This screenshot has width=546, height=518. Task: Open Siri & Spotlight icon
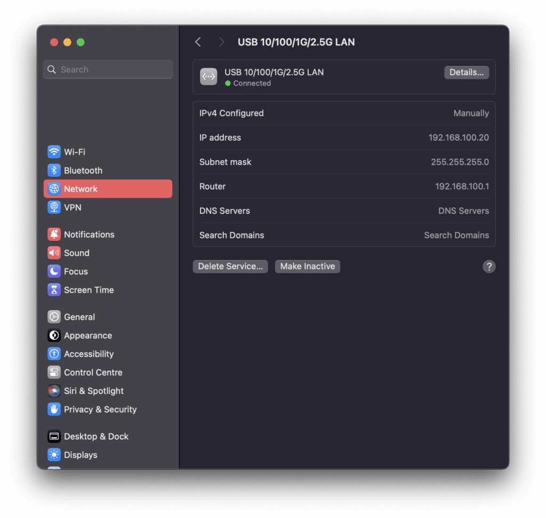pyautogui.click(x=54, y=391)
